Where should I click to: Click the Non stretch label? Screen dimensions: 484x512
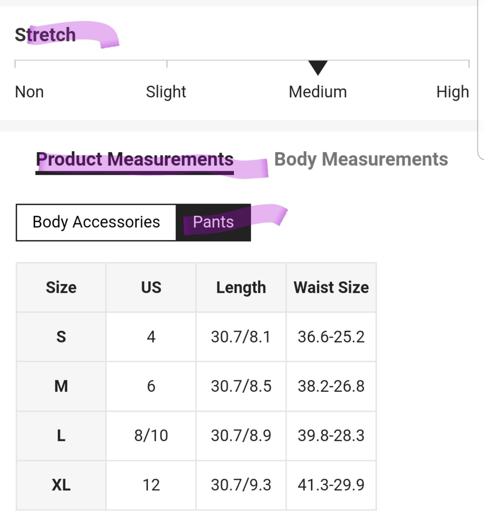coord(29,92)
